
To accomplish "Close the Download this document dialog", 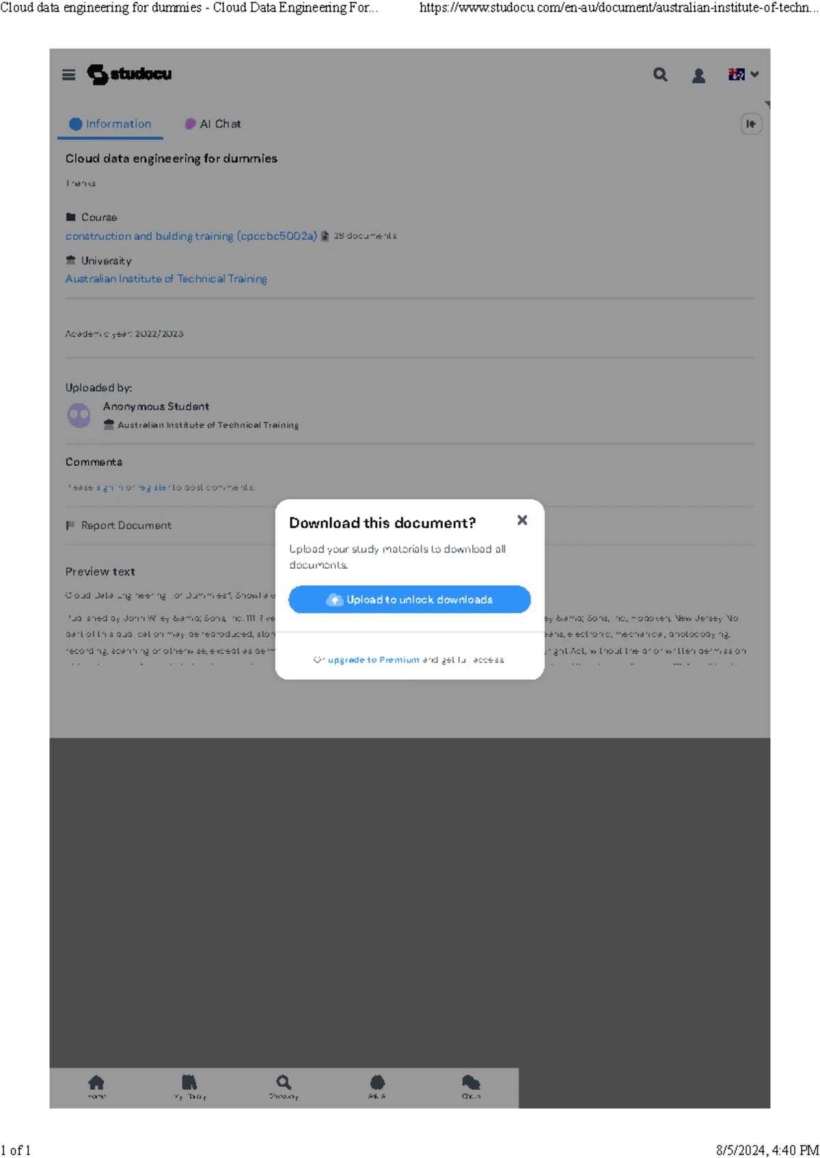I will click(522, 520).
